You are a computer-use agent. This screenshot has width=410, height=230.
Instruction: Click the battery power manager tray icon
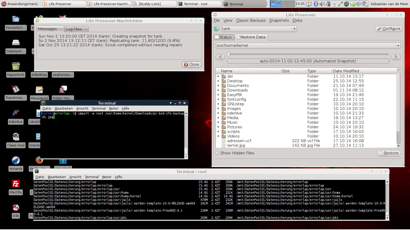365,4
